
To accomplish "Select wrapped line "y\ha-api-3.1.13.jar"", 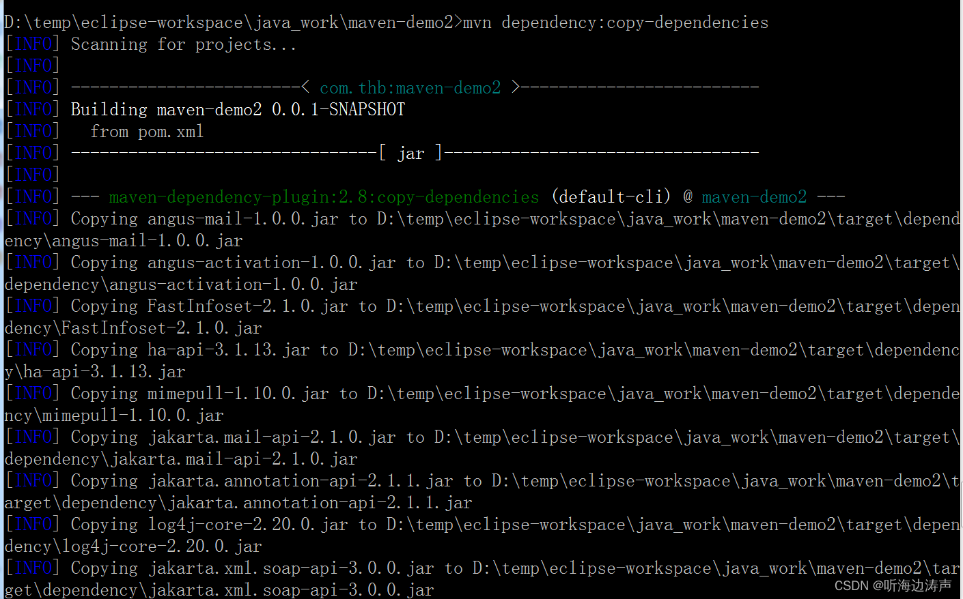I will [95, 372].
